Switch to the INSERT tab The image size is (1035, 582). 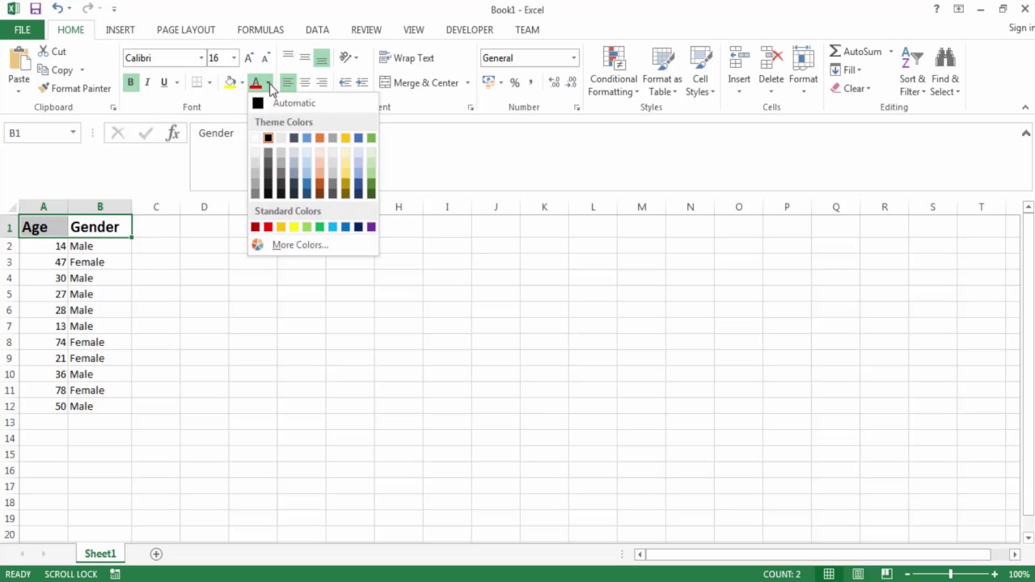pyautogui.click(x=120, y=30)
